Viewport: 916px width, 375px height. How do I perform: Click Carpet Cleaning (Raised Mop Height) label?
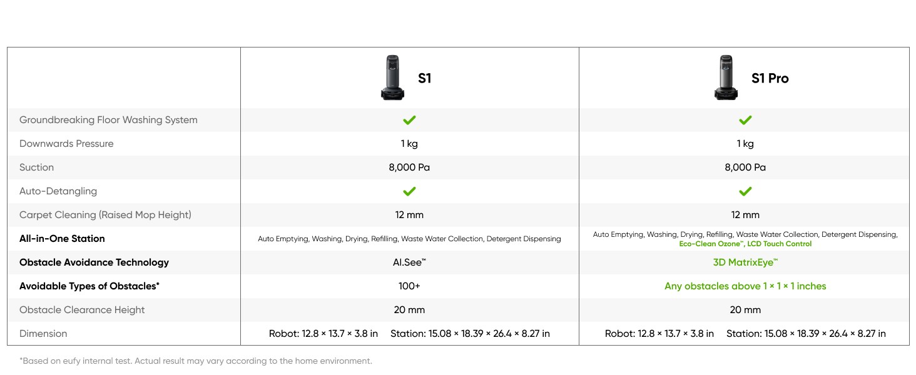pos(105,215)
